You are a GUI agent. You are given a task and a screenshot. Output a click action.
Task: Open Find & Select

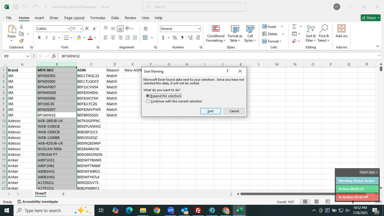(324, 34)
